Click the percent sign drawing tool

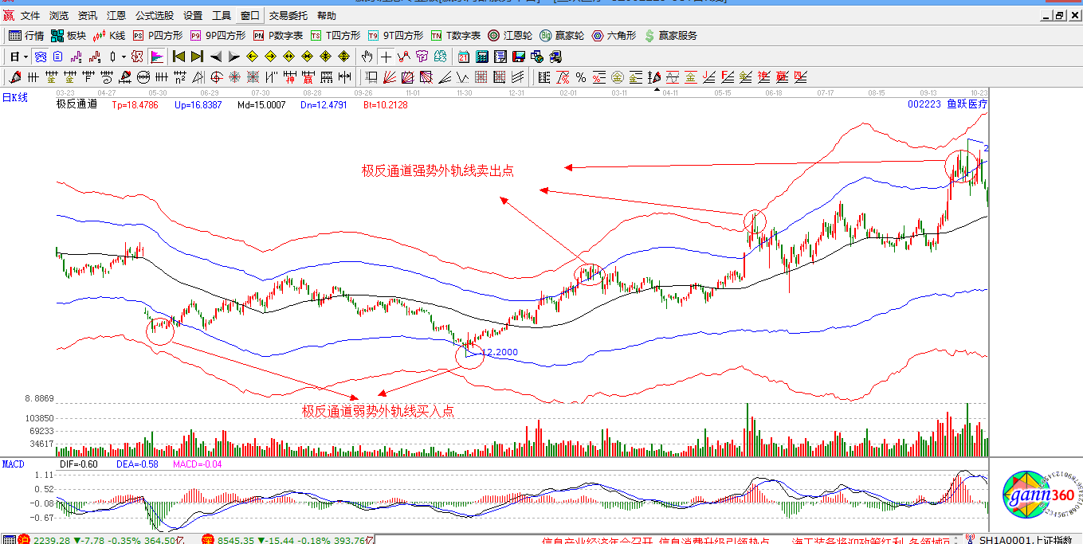[581, 77]
